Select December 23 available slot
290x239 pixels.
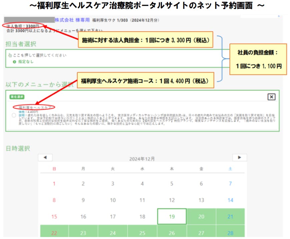(x=83, y=233)
